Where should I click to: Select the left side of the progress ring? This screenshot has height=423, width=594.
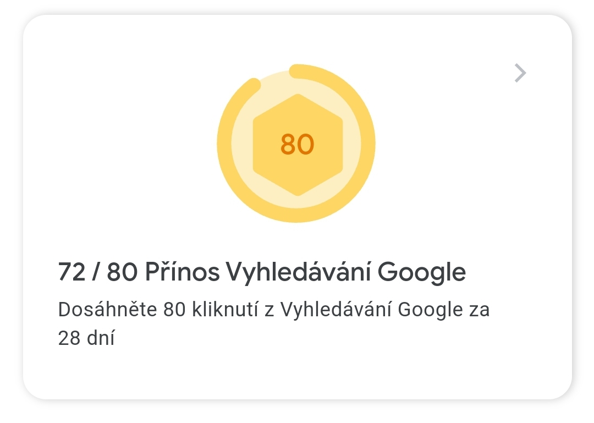click(x=224, y=143)
